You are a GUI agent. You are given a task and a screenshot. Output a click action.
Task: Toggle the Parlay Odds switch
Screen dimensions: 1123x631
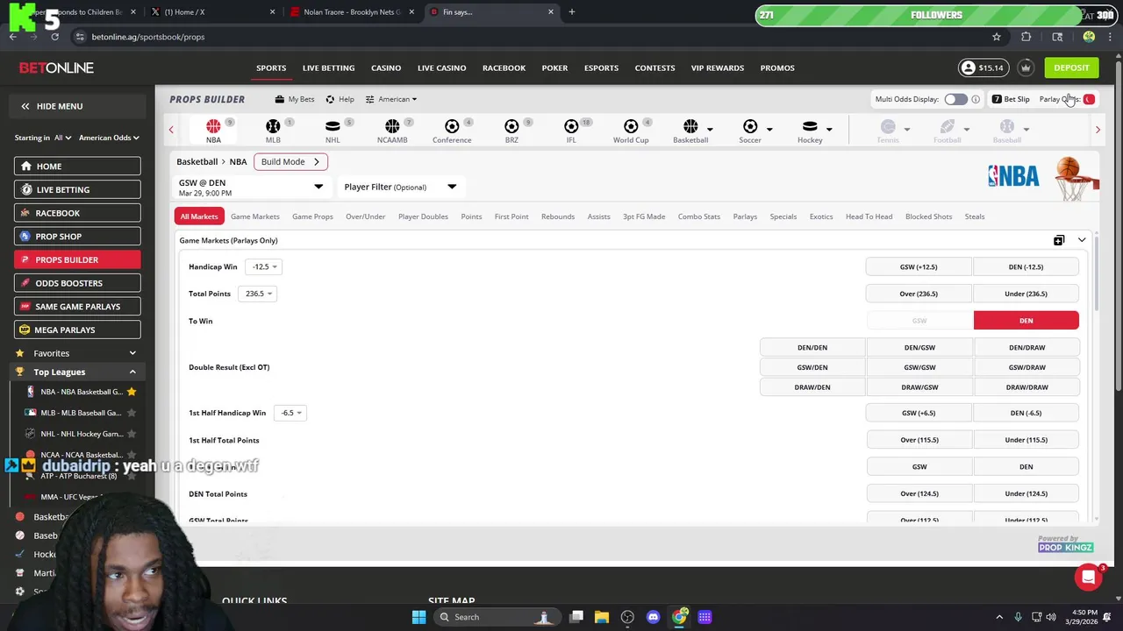(1089, 99)
